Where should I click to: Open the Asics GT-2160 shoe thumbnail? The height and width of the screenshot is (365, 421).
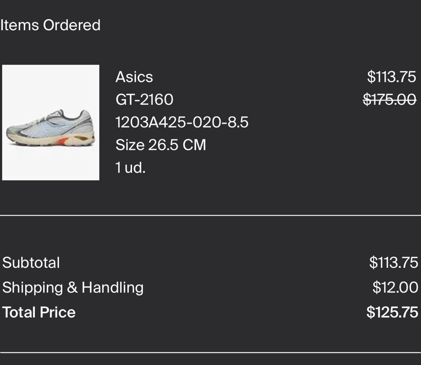[51, 122]
